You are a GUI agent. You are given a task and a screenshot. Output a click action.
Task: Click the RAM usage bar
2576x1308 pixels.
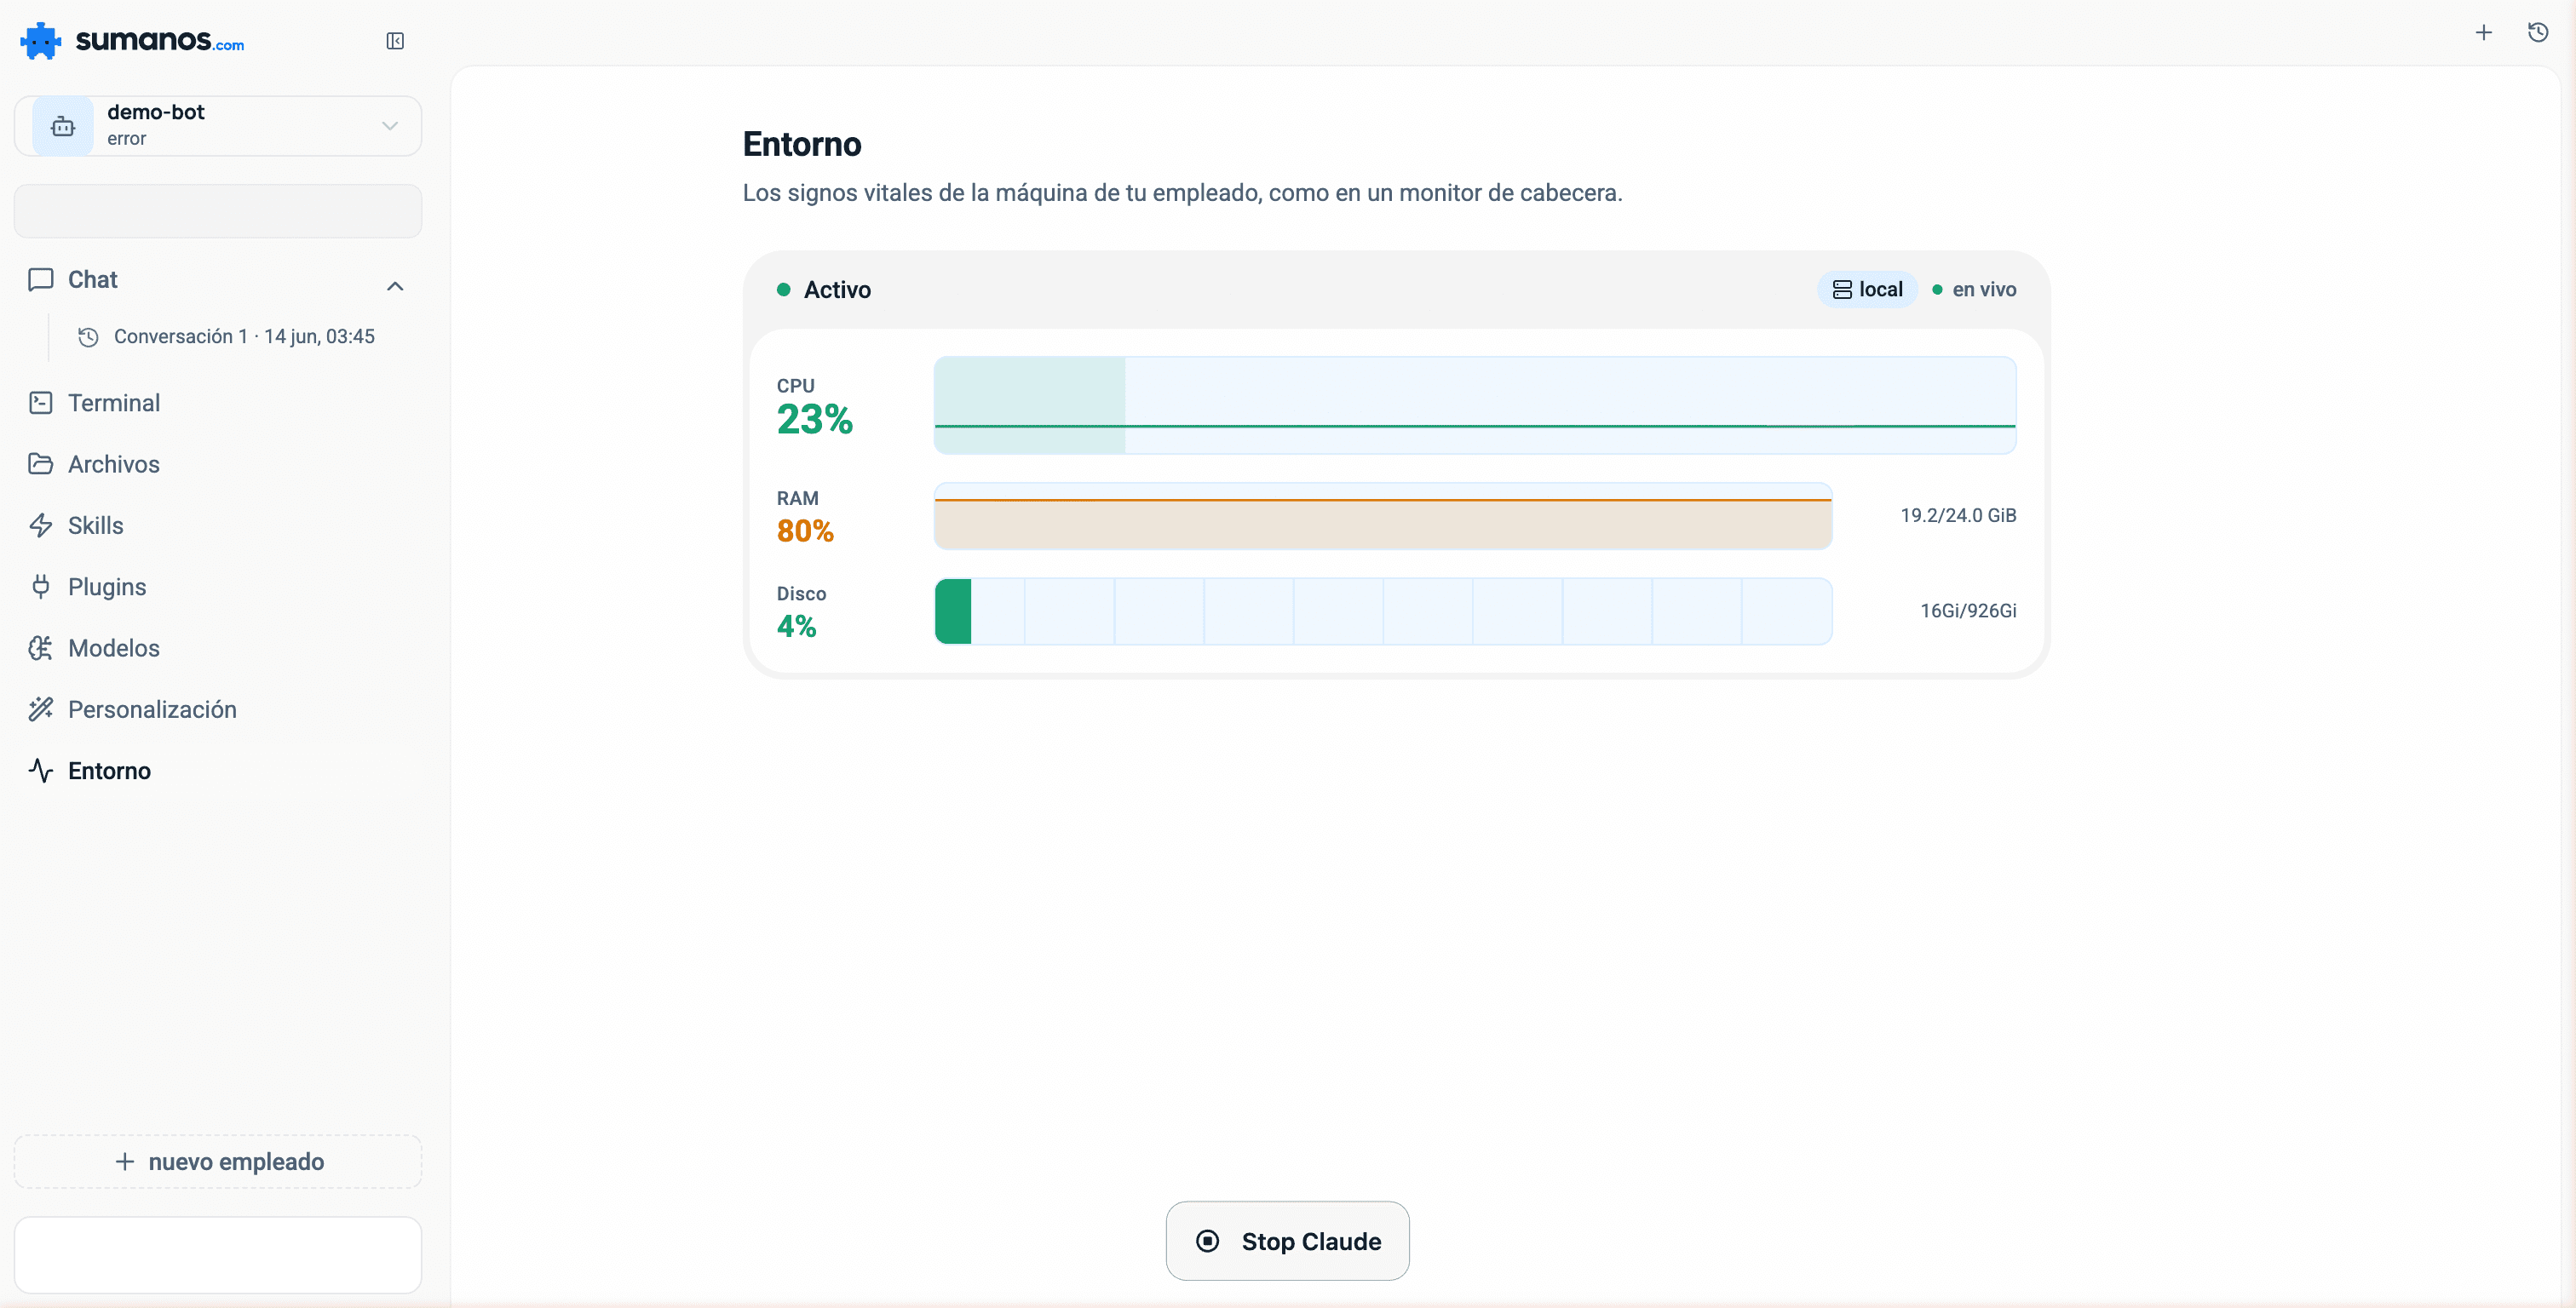(x=1383, y=516)
